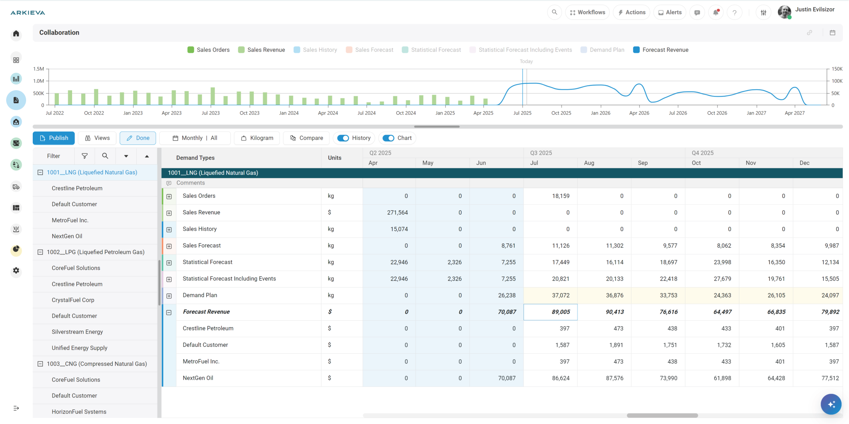Image resolution: width=849 pixels, height=424 pixels.
Task: Open the Workflows menu
Action: pos(587,12)
